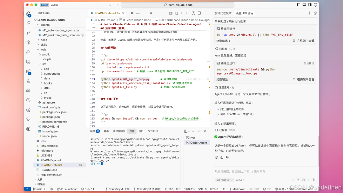Open the Run and Debug view

click(28, 52)
